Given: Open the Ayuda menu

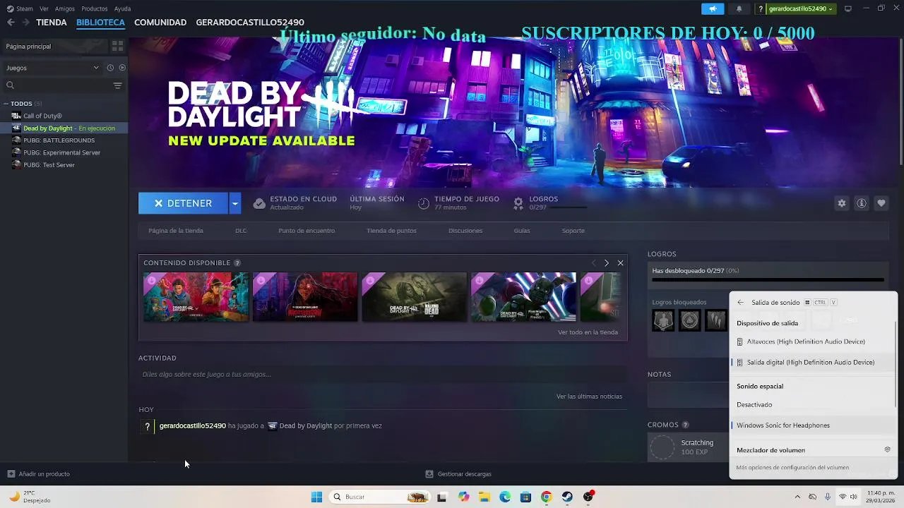Looking at the screenshot, I should coord(122,8).
